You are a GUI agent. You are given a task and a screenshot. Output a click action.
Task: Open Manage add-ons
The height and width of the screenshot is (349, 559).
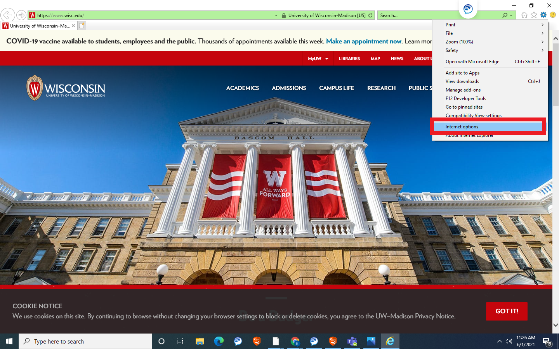[x=490, y=90]
